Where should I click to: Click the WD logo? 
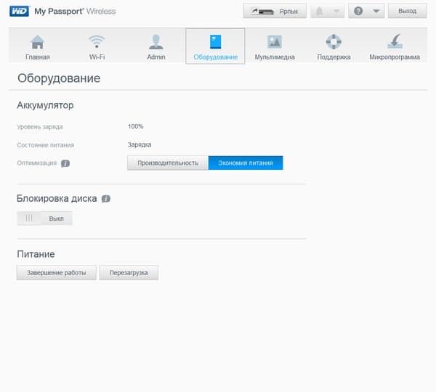point(19,11)
